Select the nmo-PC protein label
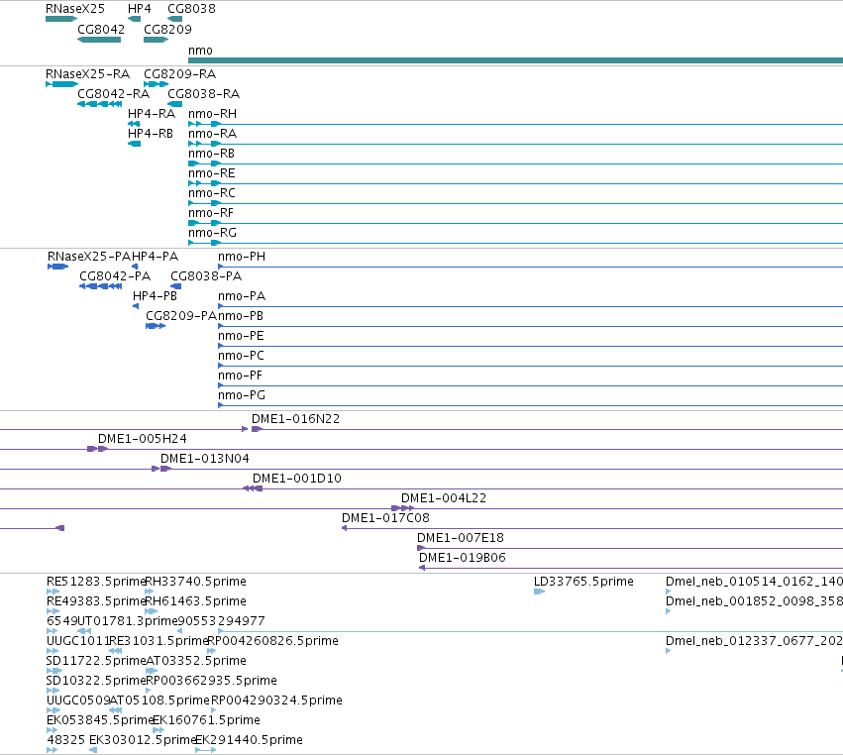Screen dimensions: 843x755 [241, 356]
